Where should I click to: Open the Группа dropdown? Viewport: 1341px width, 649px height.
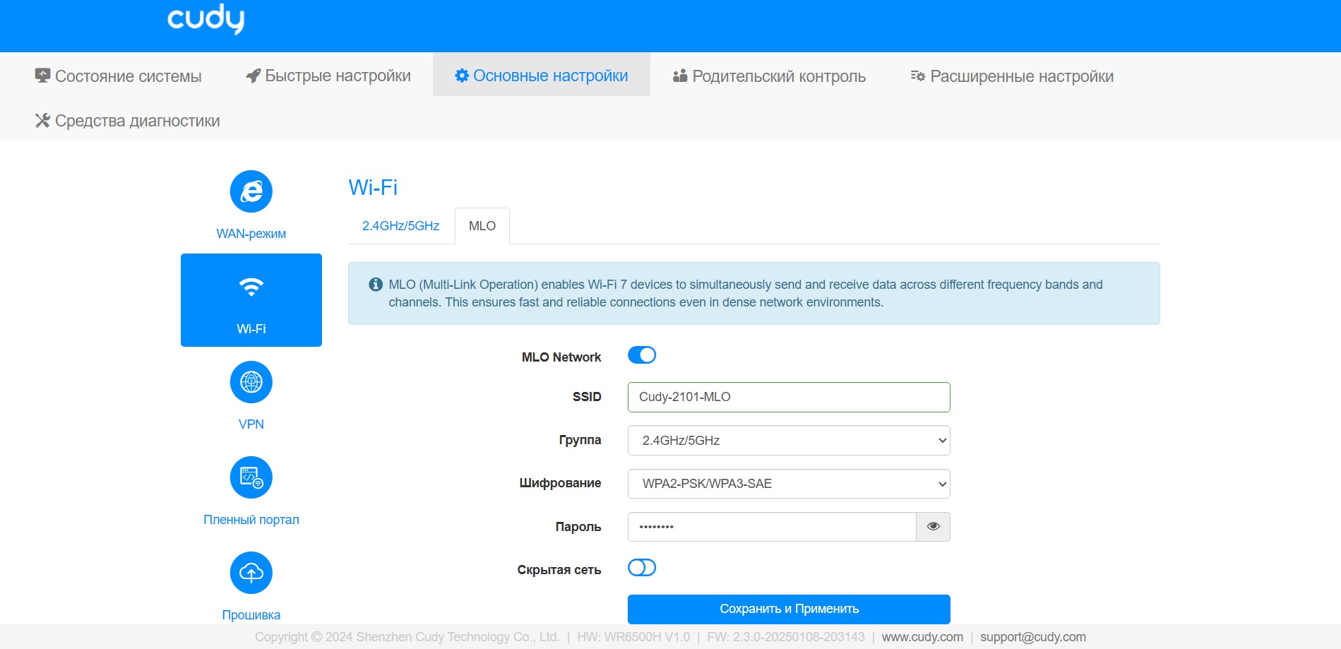(x=789, y=441)
